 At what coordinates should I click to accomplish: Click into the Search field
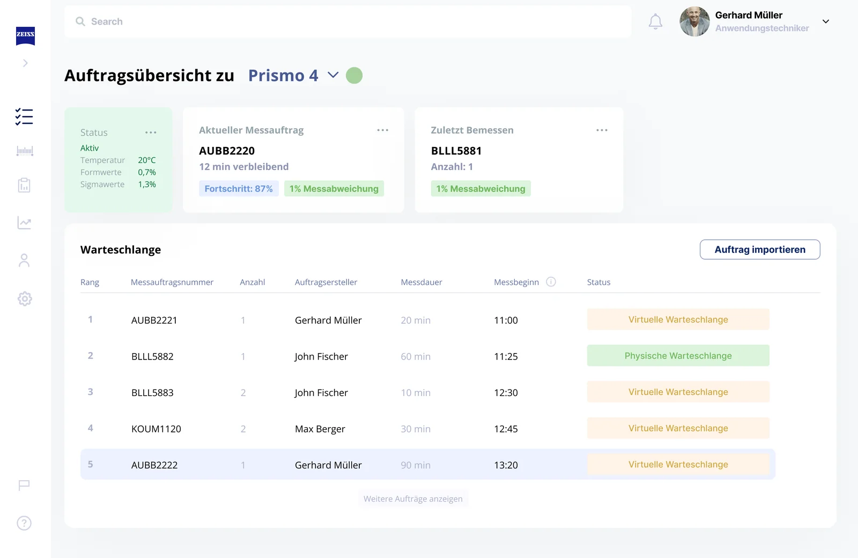tap(347, 21)
